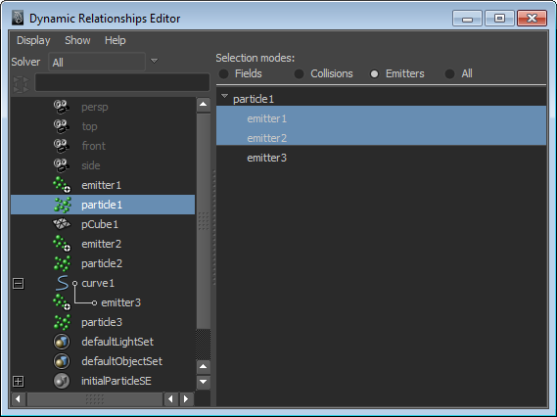
Task: Click the pCube1 mesh icon
Action: point(62,224)
